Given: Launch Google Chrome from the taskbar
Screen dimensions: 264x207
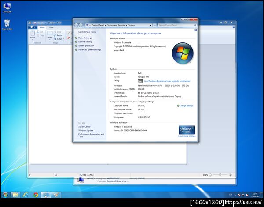Looking at the screenshot, I should [36, 195].
